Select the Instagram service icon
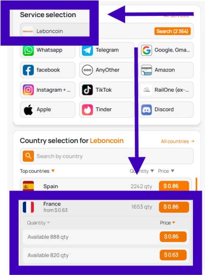The image size is (205, 275). tap(29, 90)
